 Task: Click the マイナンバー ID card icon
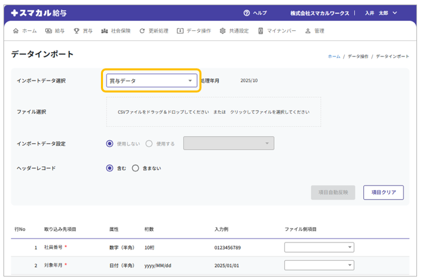coord(261,31)
